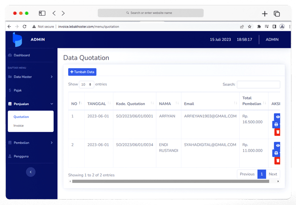Viewport: 296px width, 205px height.
Task: Click the inner browser back arrow
Action: 9,27
